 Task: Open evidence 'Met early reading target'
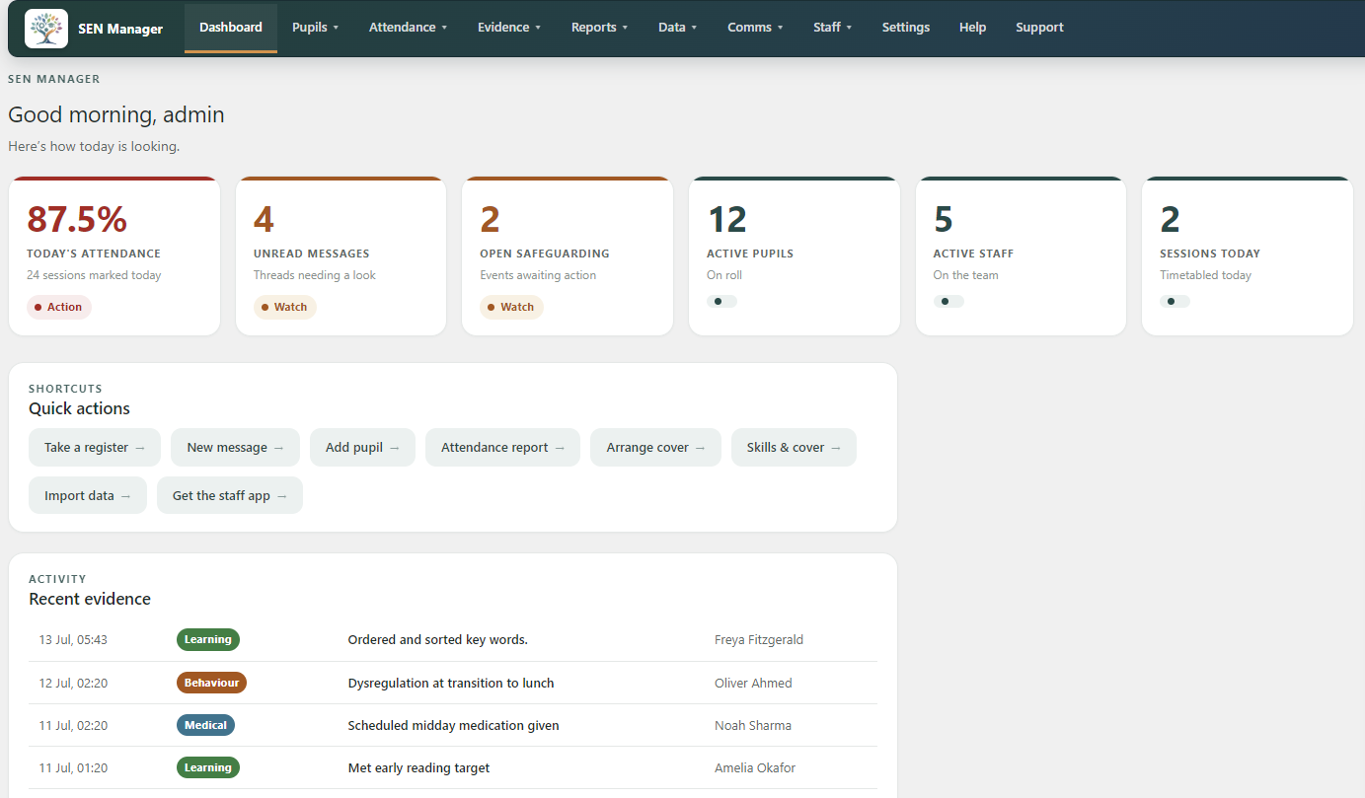[419, 767]
